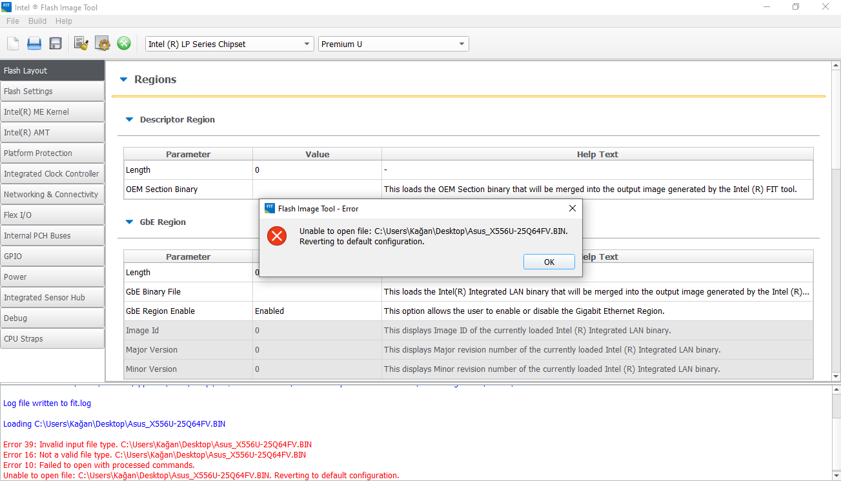Viewport: 841px width, 495px height.
Task: Open the File menu
Action: point(13,21)
